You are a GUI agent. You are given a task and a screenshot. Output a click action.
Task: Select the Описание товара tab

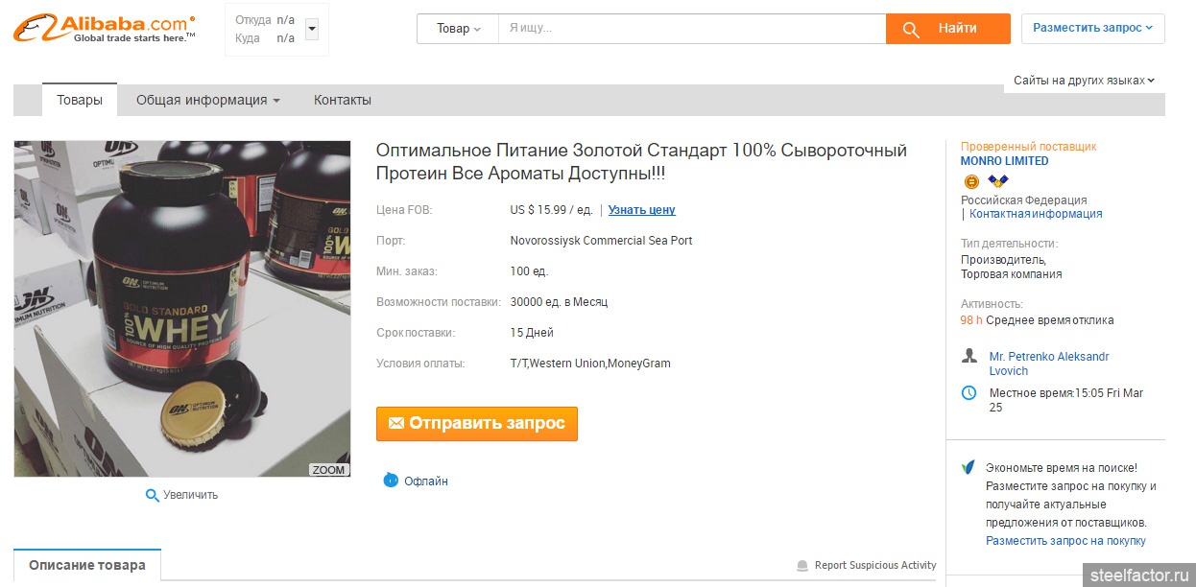[87, 565]
